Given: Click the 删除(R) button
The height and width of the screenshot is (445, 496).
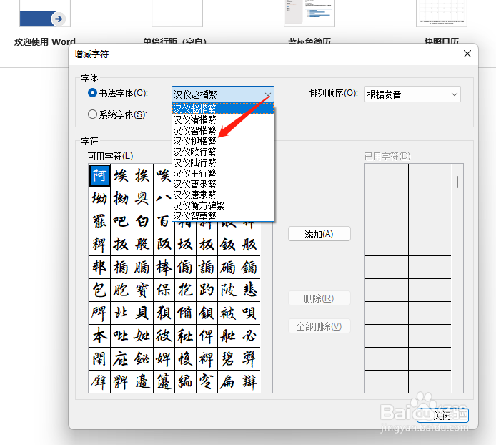Looking at the screenshot, I should (x=319, y=298).
